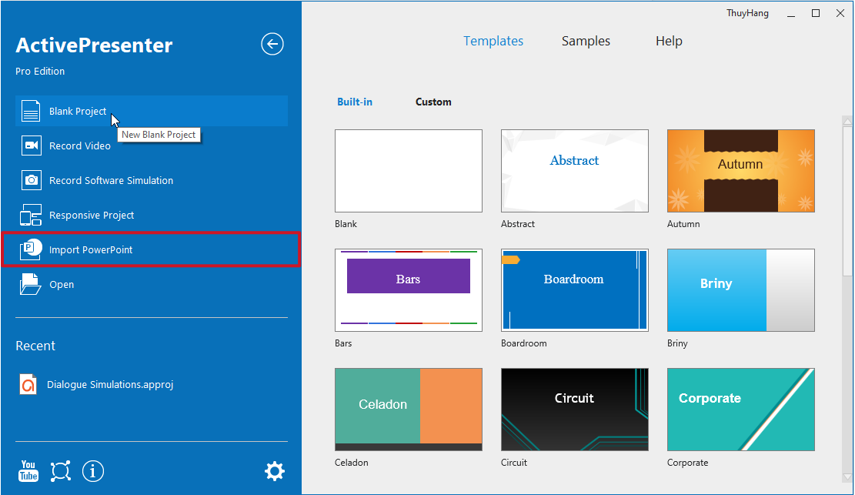Switch to the Samples tab
This screenshot has height=495, width=855.
point(586,41)
